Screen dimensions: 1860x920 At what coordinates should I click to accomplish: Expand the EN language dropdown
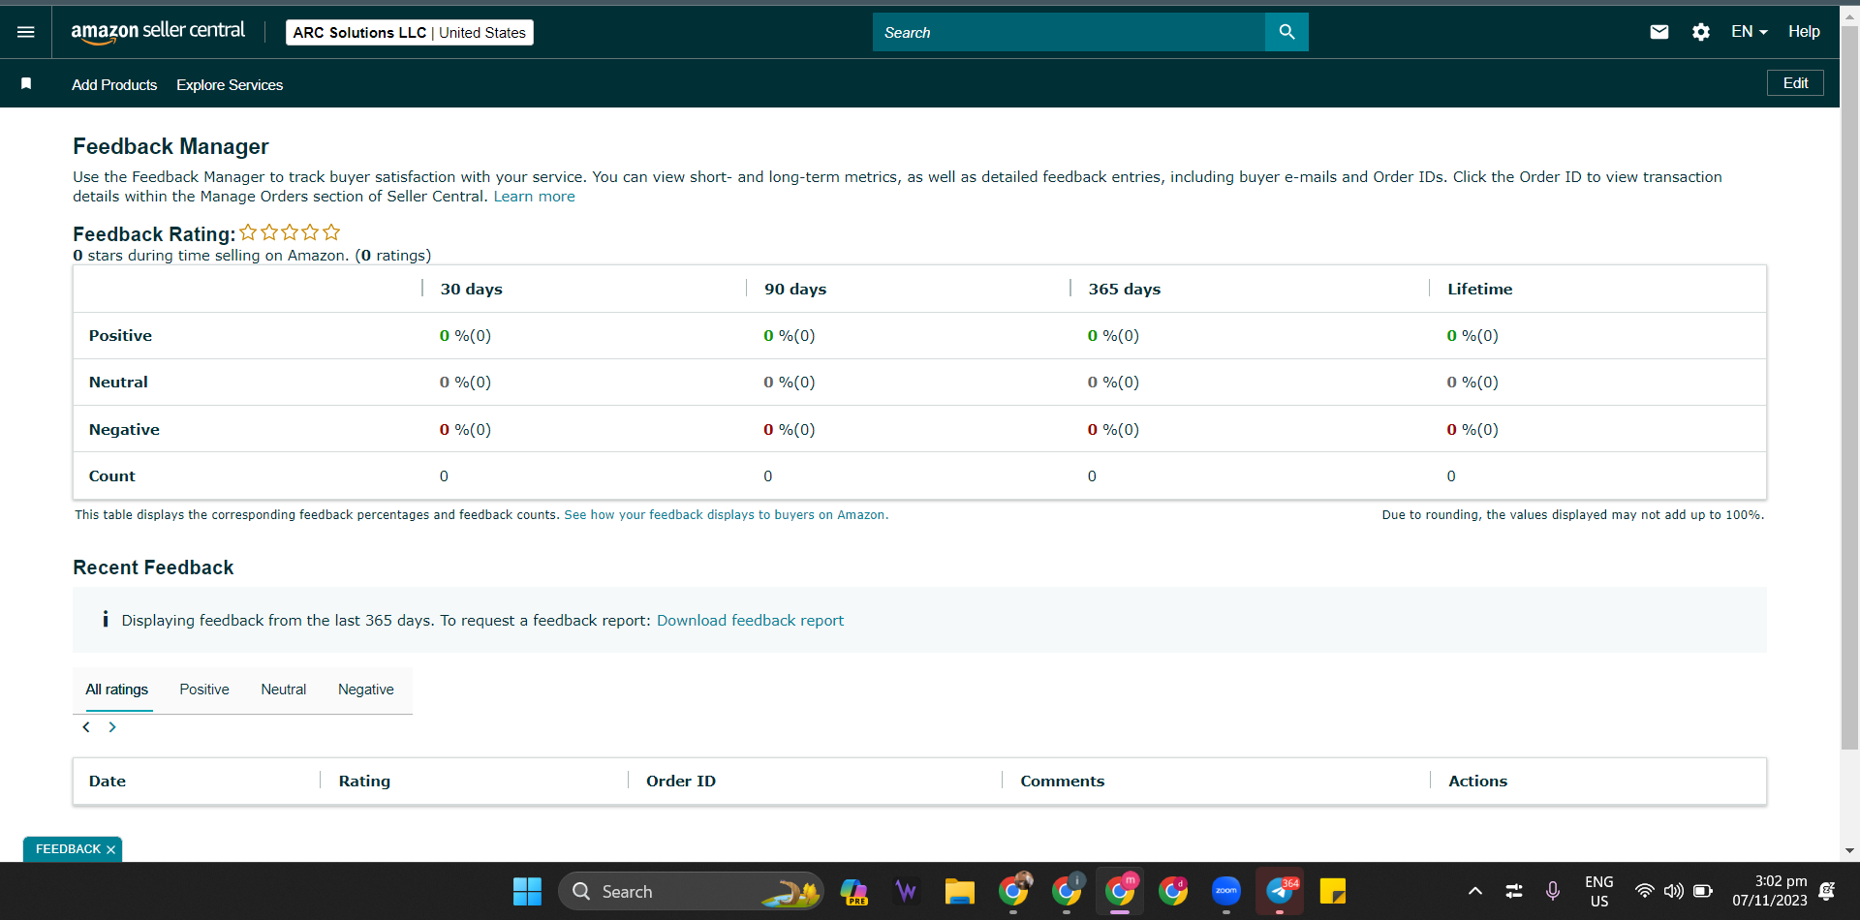click(1750, 32)
